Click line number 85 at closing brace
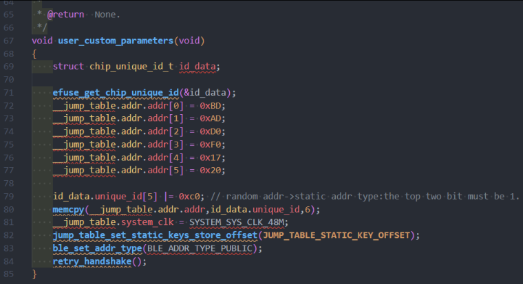This screenshot has height=284, width=523. click(9, 275)
